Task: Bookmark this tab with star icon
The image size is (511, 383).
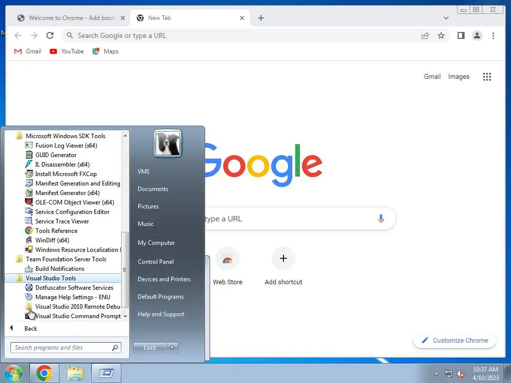Action: point(441,35)
